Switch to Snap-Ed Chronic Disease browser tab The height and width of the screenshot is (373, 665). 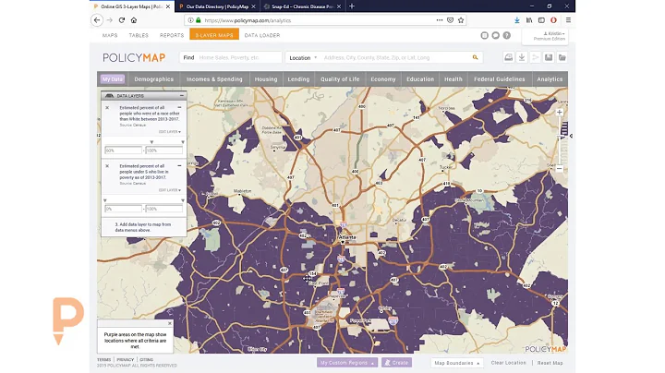point(302,6)
